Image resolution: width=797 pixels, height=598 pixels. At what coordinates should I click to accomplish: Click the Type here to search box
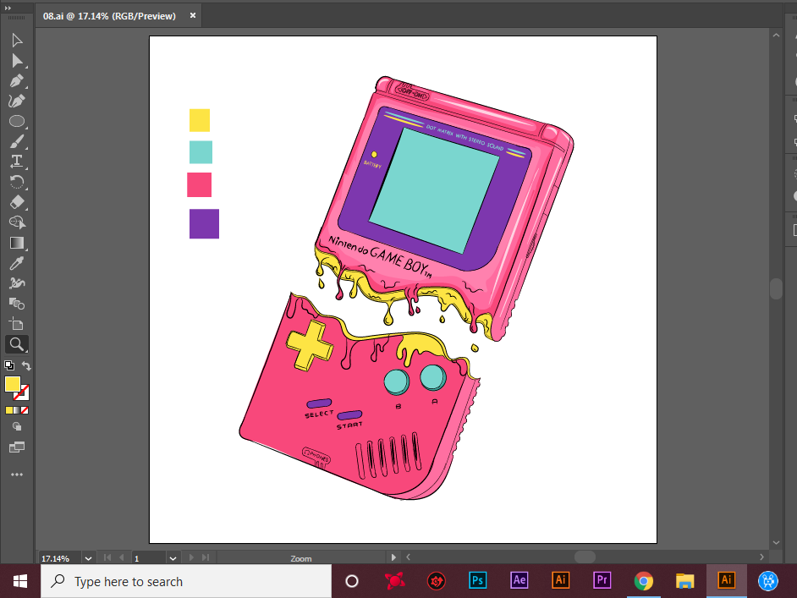[x=186, y=581]
